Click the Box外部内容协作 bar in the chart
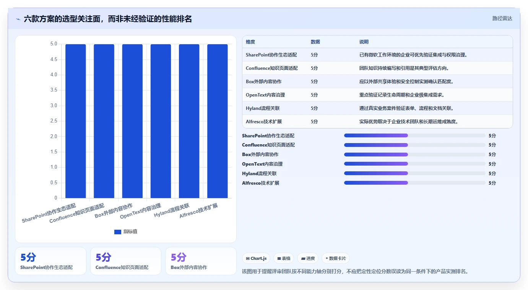This screenshot has width=528, height=290. (x=132, y=121)
